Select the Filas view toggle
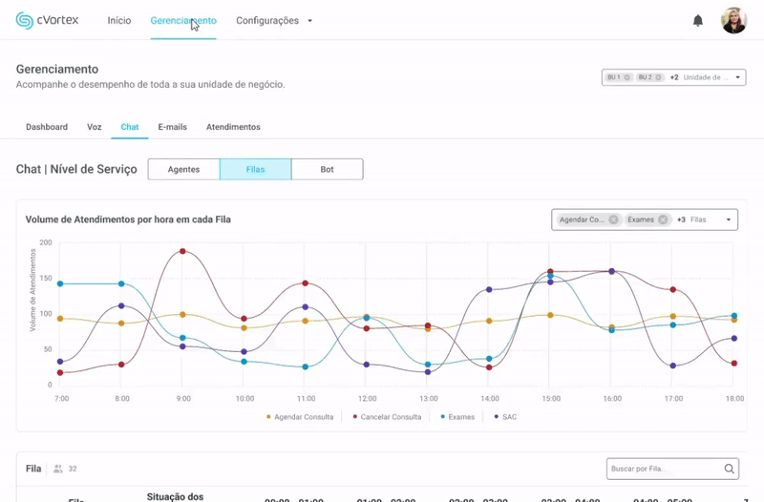Screen dimensions: 764x502 (255, 169)
